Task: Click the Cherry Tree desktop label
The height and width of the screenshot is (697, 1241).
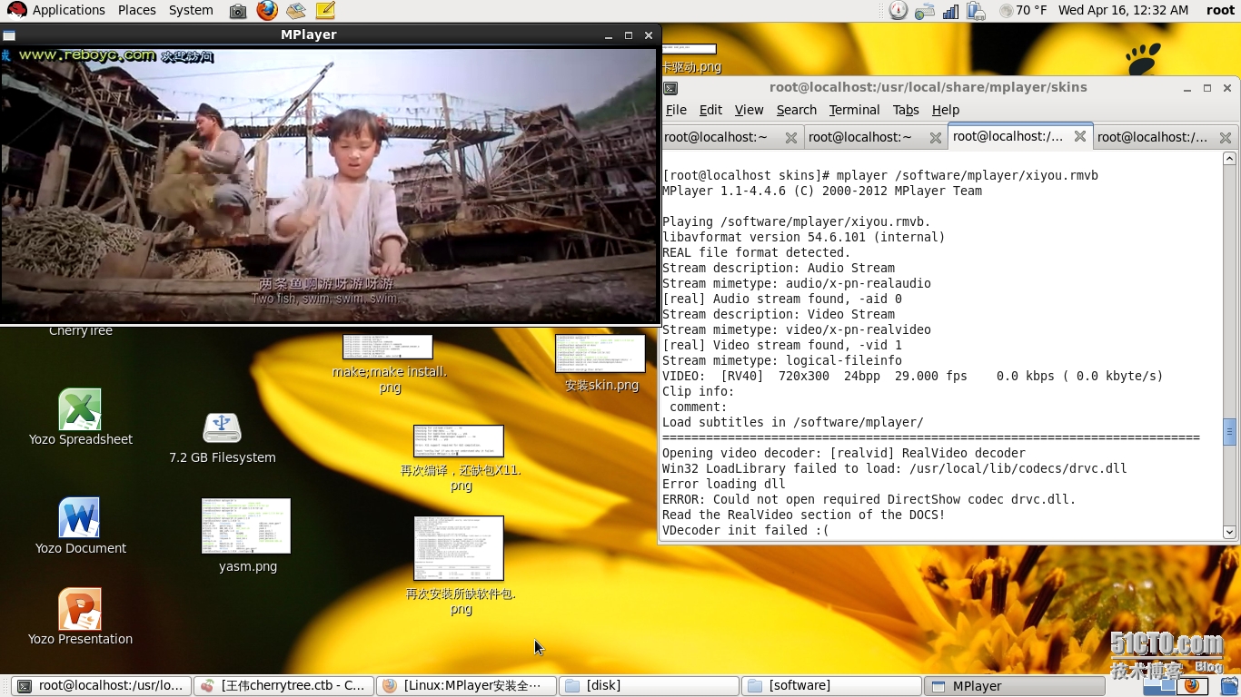Action: point(81,331)
